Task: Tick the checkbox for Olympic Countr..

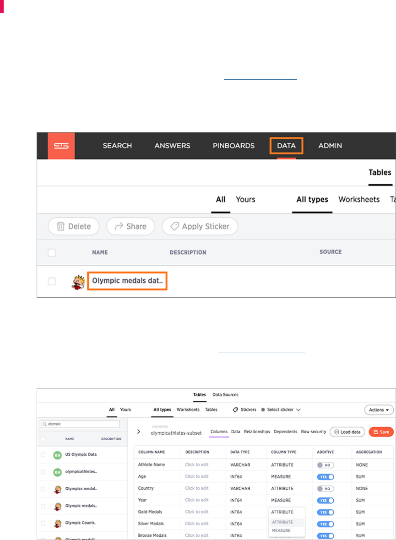Action: [43, 523]
